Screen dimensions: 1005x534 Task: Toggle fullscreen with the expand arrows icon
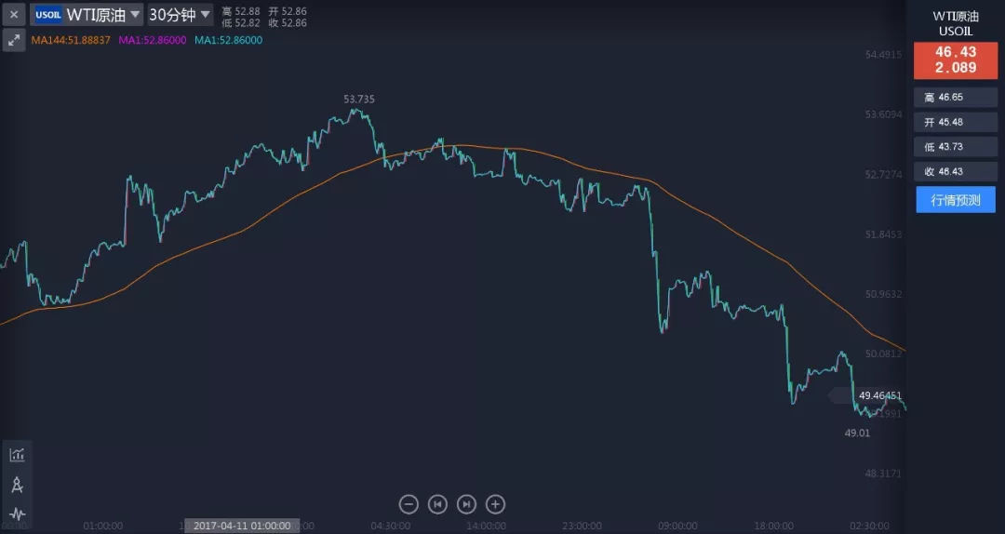coord(14,40)
